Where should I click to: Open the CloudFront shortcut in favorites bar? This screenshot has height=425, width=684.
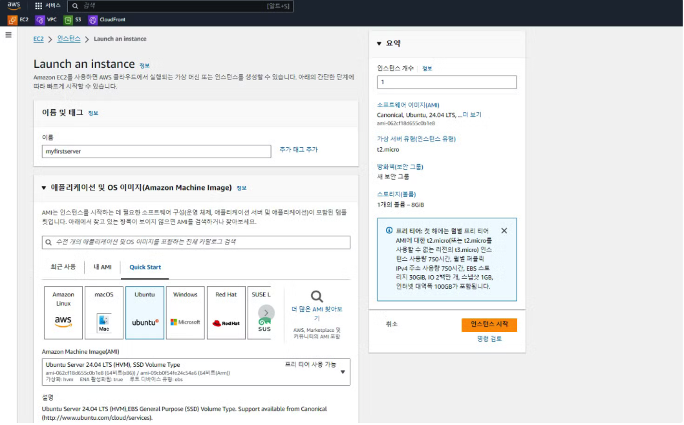(x=107, y=20)
